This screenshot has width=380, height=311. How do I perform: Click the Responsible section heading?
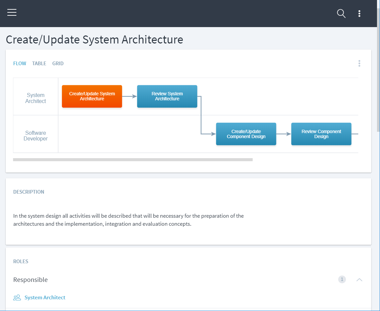[30, 280]
